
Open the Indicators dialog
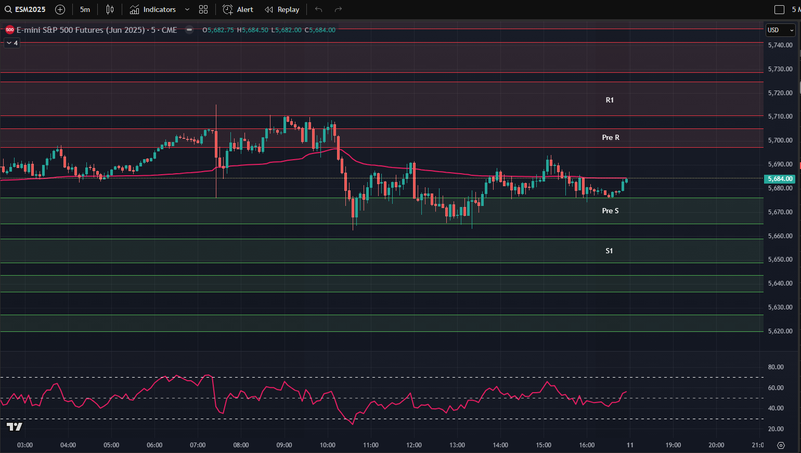pyautogui.click(x=152, y=9)
